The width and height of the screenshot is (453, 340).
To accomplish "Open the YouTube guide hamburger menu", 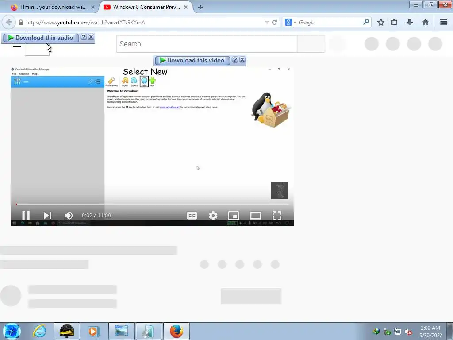I will coord(17,46).
